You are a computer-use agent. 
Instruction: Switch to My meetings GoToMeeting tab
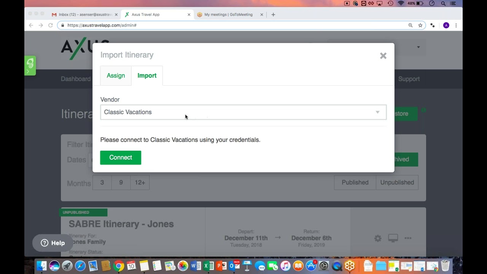pos(228,14)
